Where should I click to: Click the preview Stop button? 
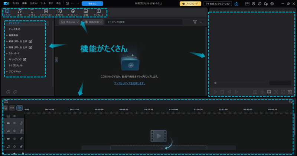pyautogui.click(x=222, y=92)
